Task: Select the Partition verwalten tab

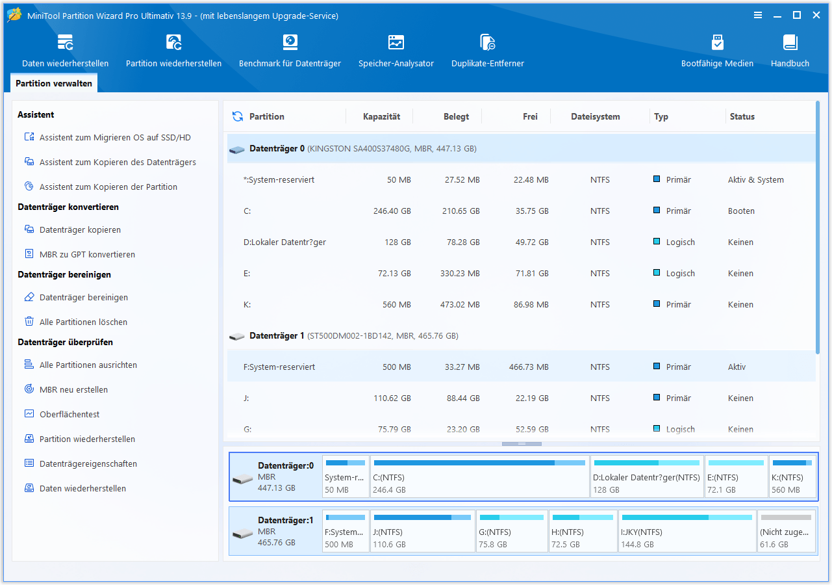Action: pyautogui.click(x=54, y=83)
